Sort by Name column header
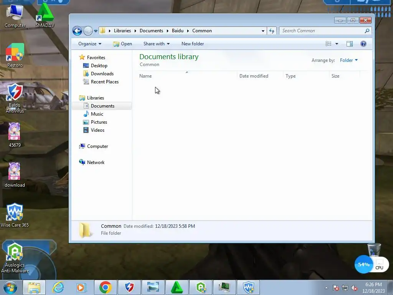Viewport: 393px width, 295px height. point(187,76)
